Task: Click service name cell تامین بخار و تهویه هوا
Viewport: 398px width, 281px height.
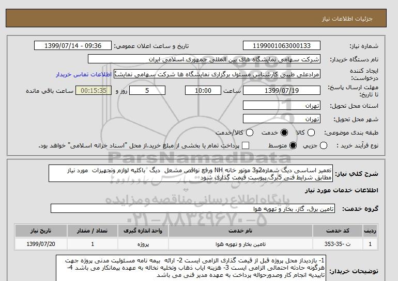Action: tap(240, 244)
